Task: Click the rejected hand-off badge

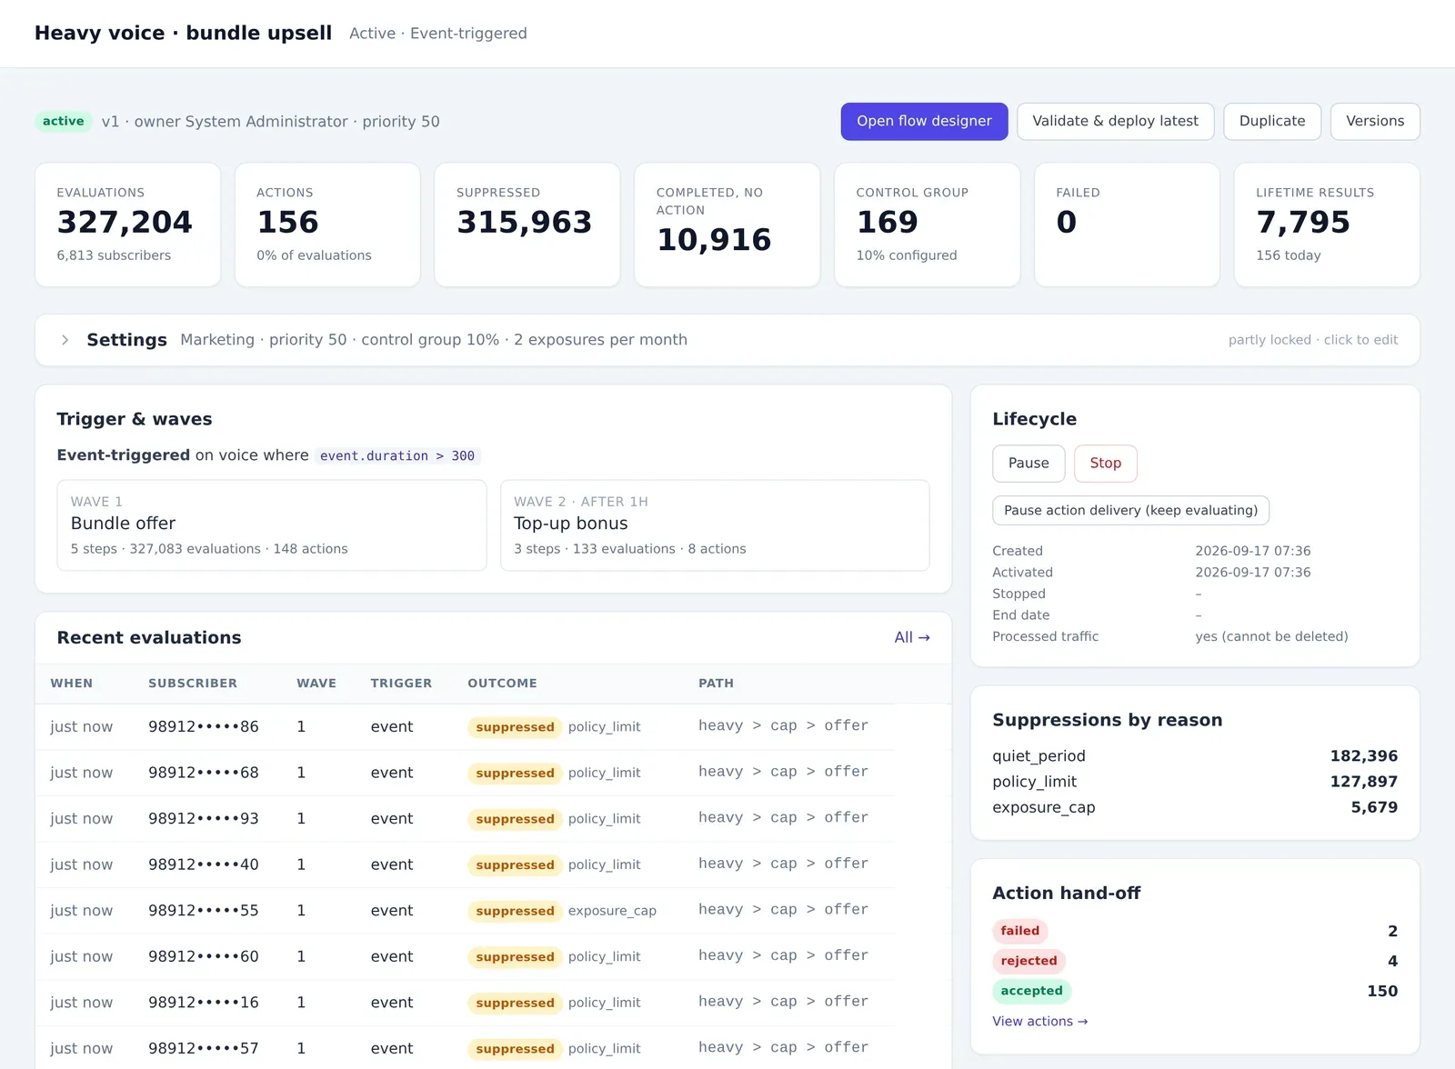Action: pos(1029,961)
